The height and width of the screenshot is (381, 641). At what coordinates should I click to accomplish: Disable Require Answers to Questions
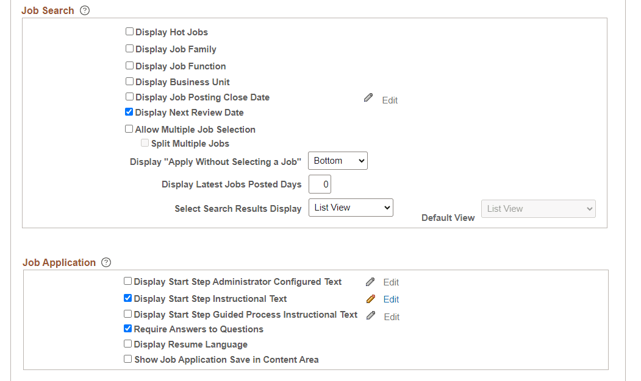coord(128,329)
